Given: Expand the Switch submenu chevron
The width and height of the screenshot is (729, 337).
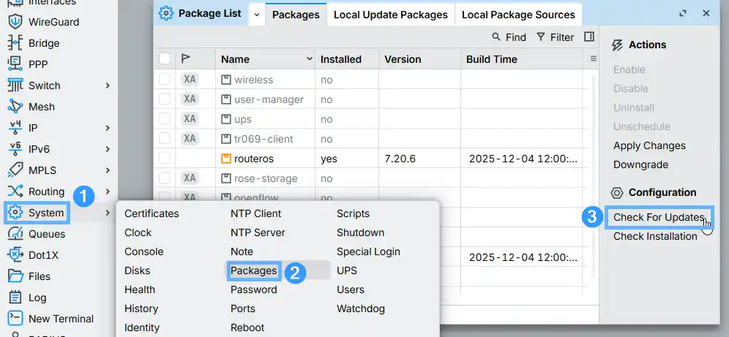Looking at the screenshot, I should click(108, 86).
